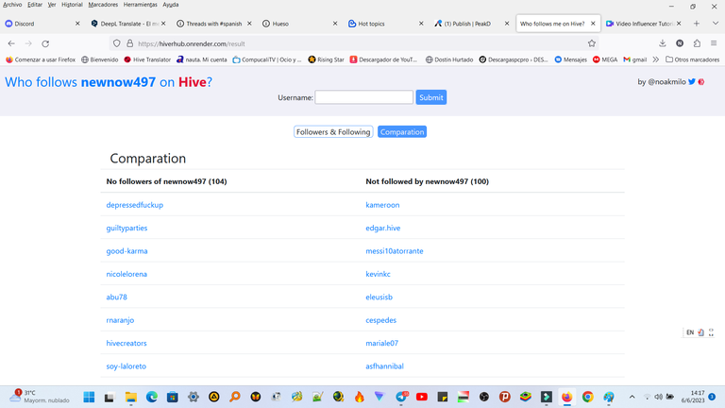
Task: Expand the bookmarks toolbar overflow chevron
Action: pos(656,59)
